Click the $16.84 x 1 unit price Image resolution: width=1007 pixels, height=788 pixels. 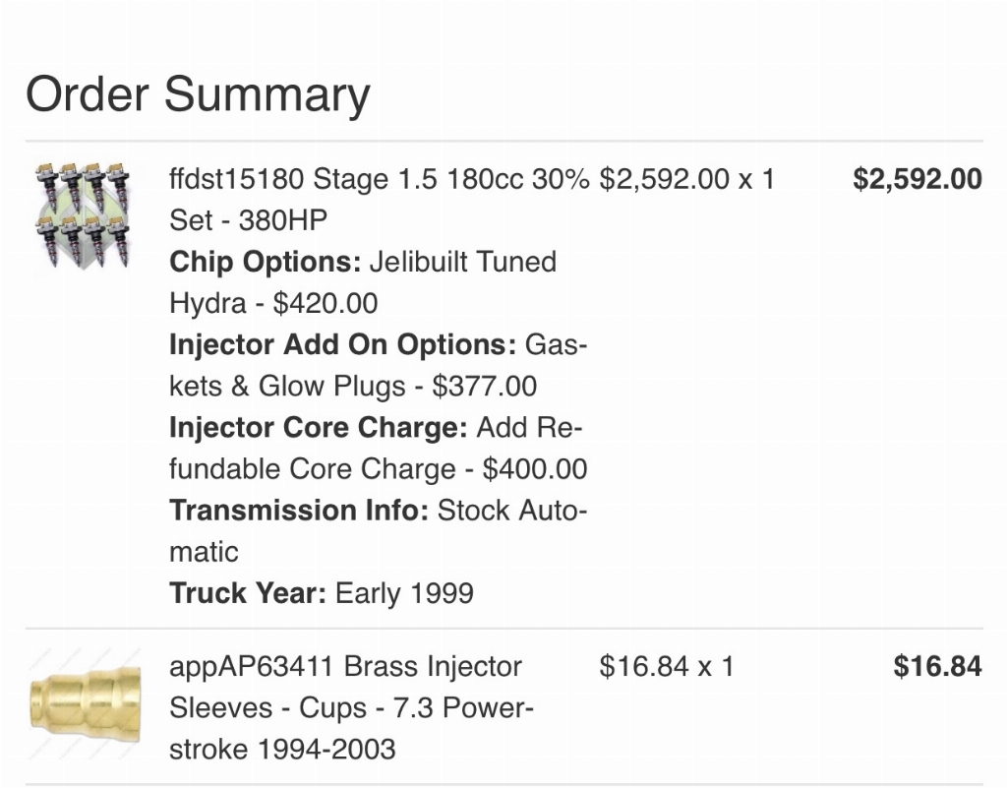667,667
